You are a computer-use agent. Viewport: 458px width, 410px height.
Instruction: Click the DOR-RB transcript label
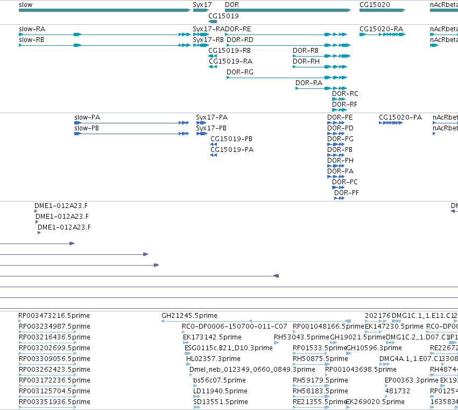pos(306,51)
